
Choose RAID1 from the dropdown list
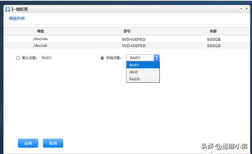point(143,65)
